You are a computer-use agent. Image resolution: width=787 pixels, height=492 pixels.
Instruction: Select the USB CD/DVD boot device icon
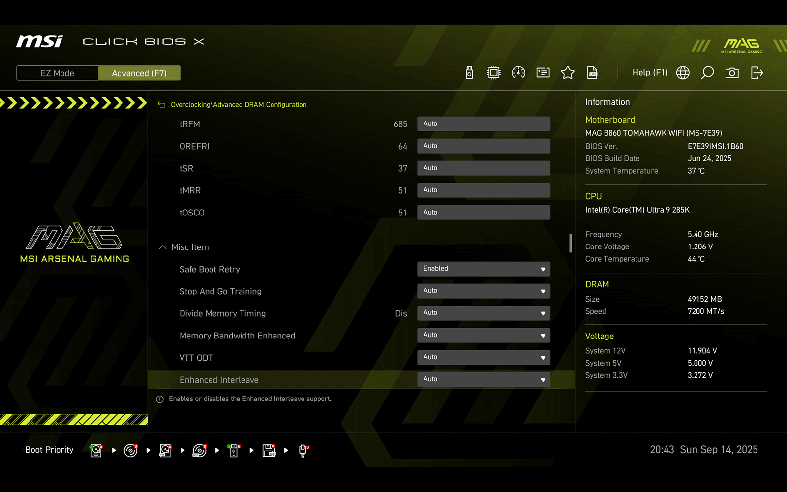[200, 450]
